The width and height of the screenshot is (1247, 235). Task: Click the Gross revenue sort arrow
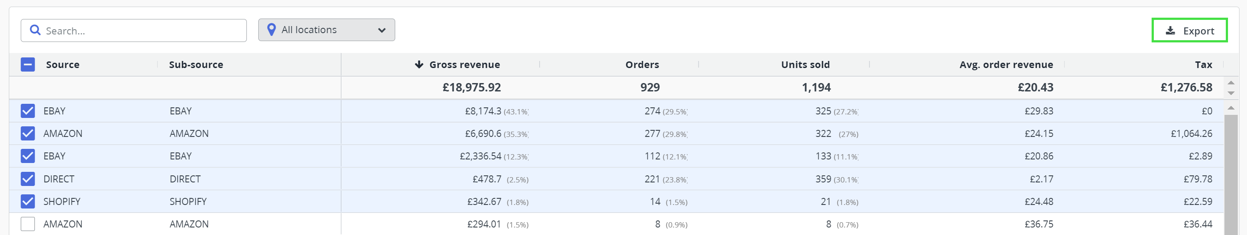click(419, 64)
